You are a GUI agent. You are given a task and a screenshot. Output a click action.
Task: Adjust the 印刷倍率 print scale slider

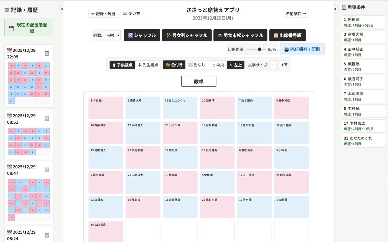259,49
